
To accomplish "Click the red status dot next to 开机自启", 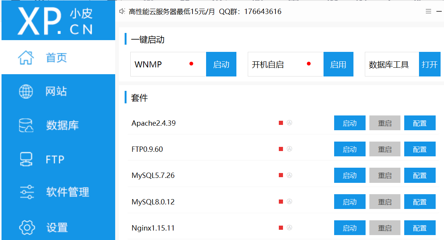I will click(309, 64).
